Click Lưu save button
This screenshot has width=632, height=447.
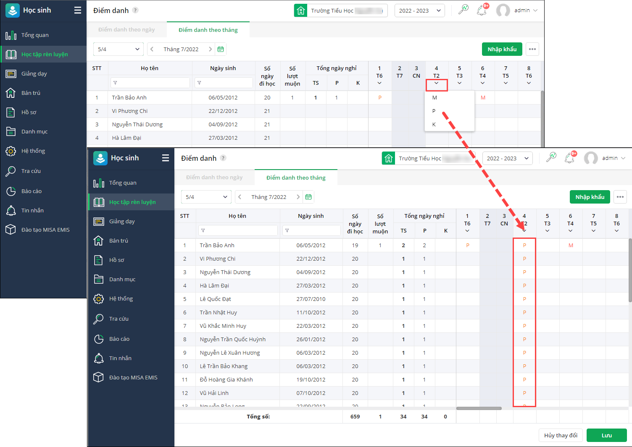606,435
